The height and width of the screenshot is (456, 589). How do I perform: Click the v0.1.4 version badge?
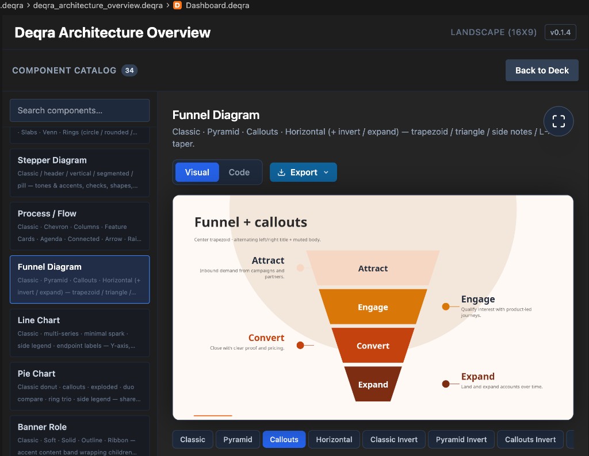(560, 32)
